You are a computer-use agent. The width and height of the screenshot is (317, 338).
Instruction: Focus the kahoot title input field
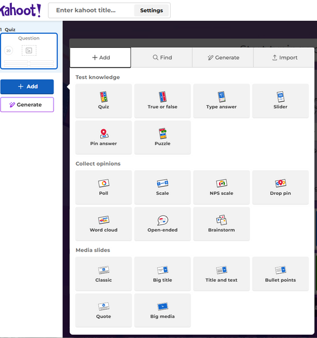point(91,10)
